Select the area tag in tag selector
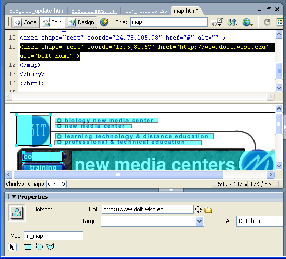 pyautogui.click(x=56, y=184)
